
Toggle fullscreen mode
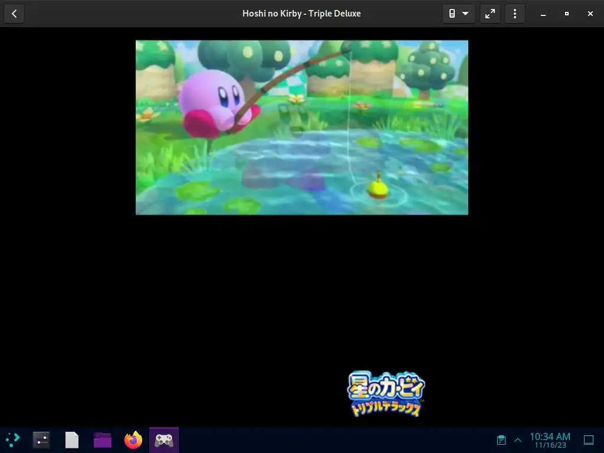click(x=490, y=14)
